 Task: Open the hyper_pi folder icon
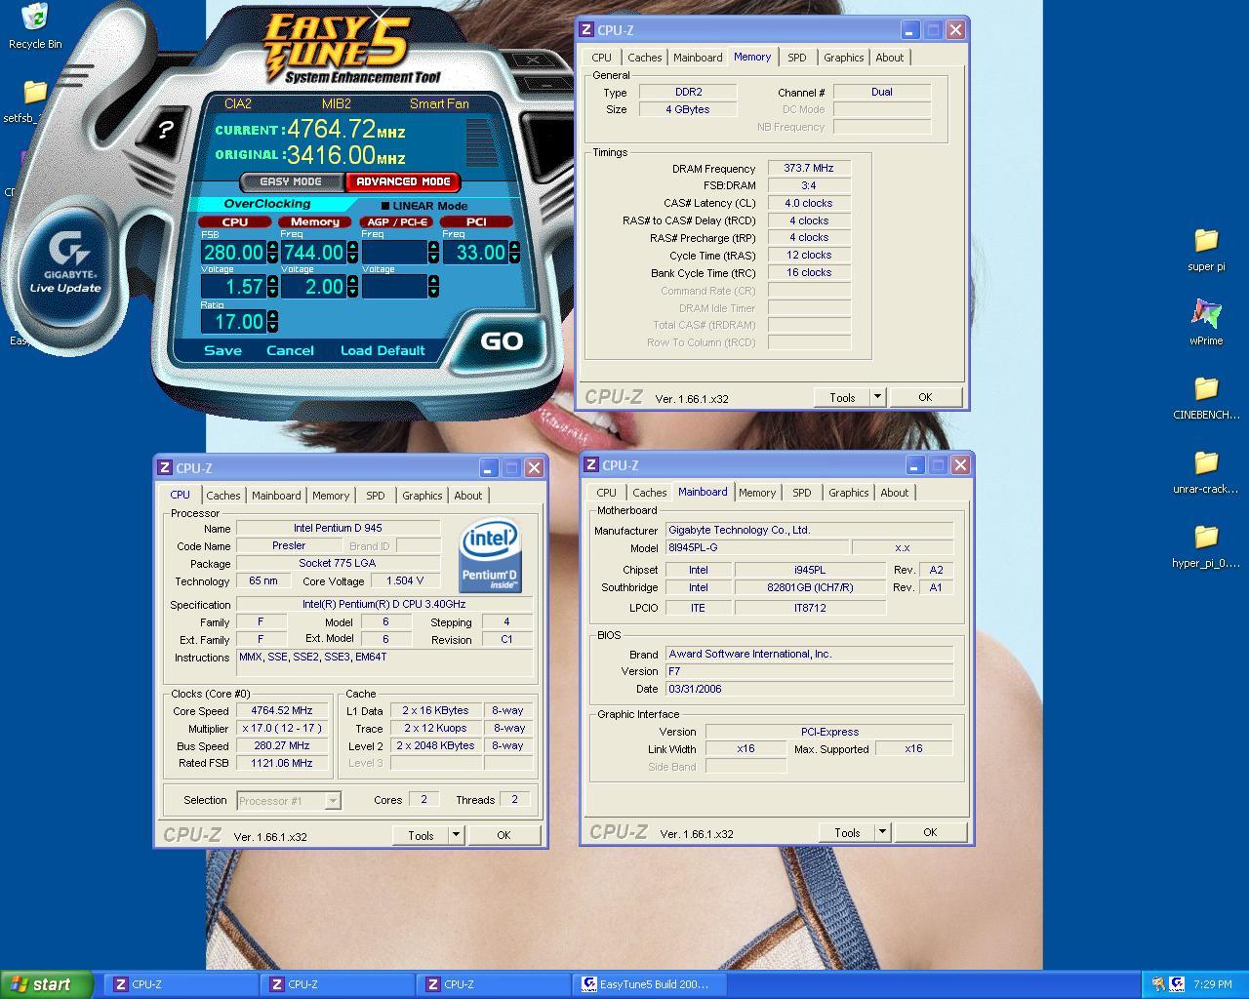pos(1206,537)
